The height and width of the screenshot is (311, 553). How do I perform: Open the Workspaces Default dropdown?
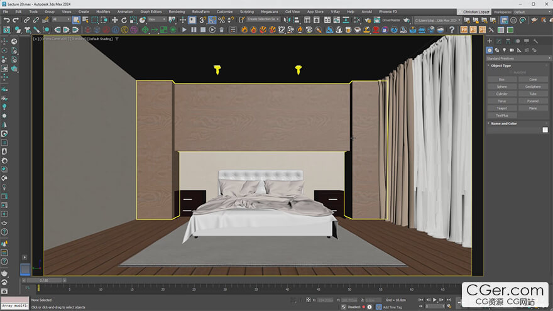[533, 12]
